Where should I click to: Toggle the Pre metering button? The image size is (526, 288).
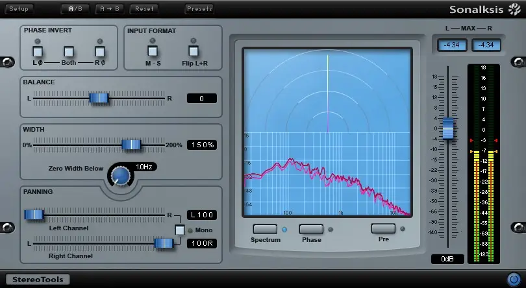383,229
